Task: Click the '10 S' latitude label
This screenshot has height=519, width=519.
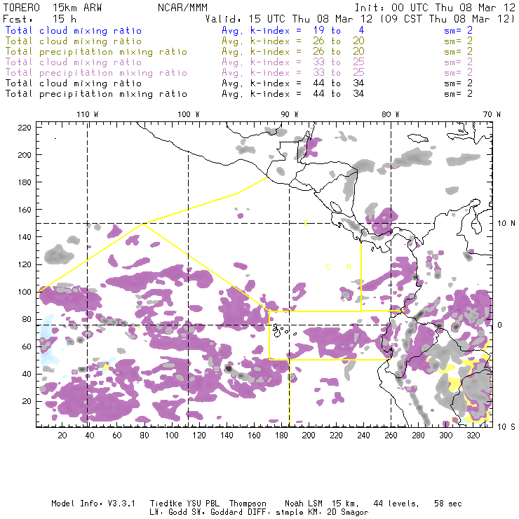Action: coord(506,427)
